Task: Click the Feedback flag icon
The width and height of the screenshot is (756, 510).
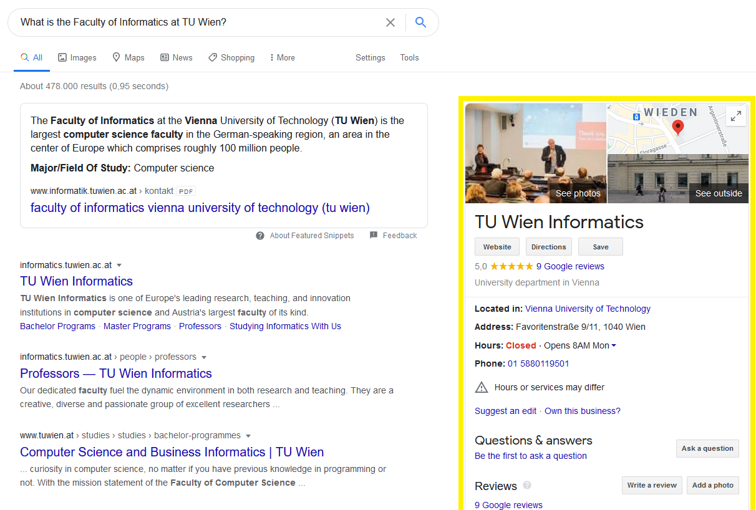Action: point(374,235)
